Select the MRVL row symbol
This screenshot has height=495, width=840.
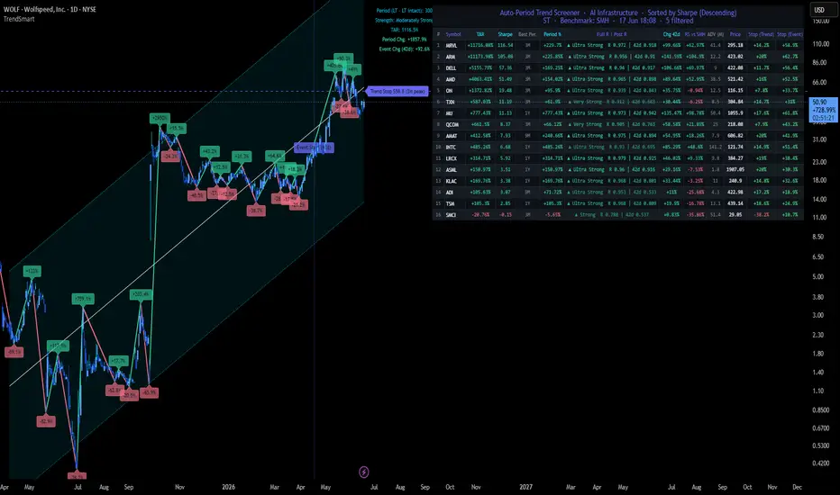452,46
